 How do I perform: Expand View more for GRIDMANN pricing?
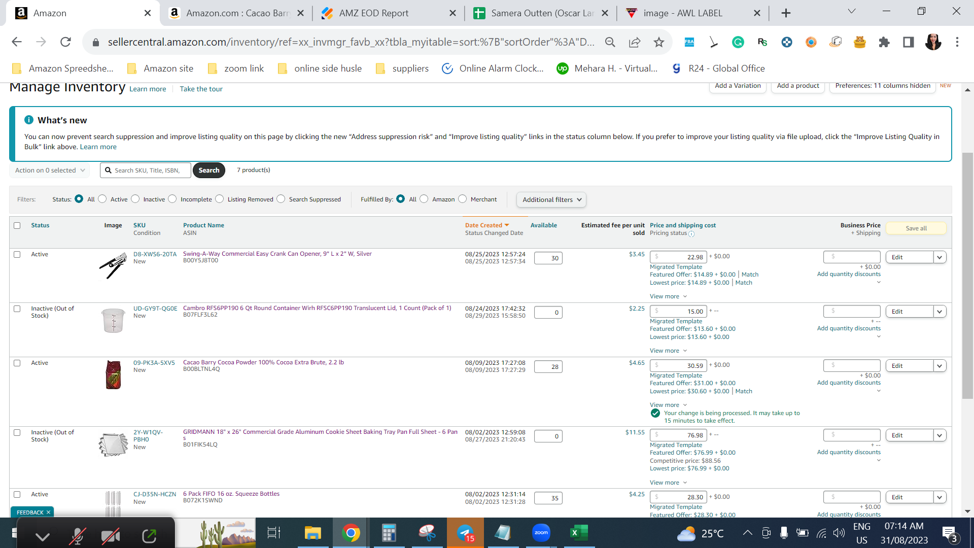pyautogui.click(x=668, y=483)
